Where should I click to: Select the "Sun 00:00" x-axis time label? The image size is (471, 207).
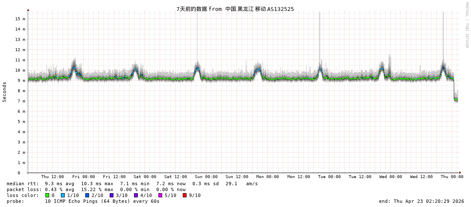(206, 177)
